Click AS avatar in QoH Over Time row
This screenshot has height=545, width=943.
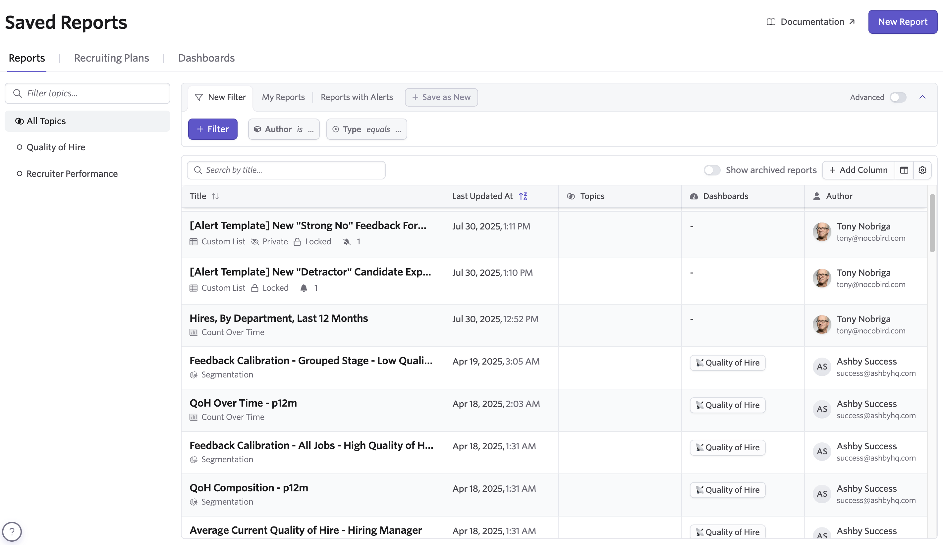point(822,409)
